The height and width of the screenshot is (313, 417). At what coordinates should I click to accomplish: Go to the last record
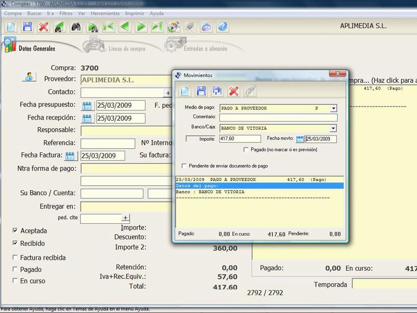[157, 27]
